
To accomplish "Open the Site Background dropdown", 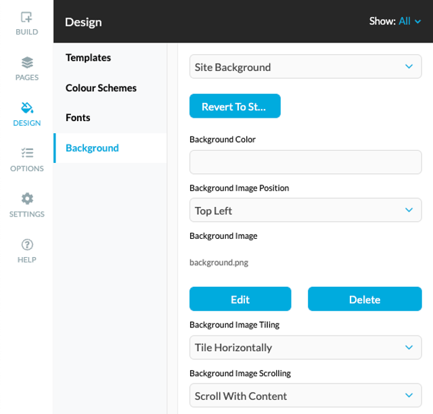I will coord(305,66).
